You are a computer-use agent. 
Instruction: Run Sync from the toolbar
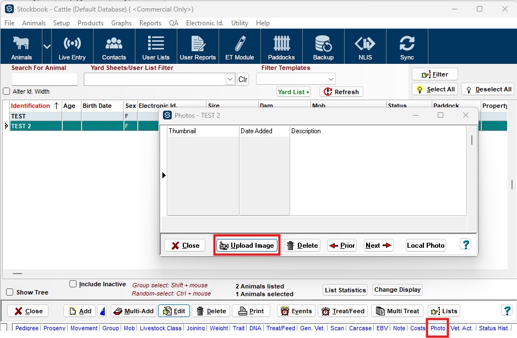point(407,46)
